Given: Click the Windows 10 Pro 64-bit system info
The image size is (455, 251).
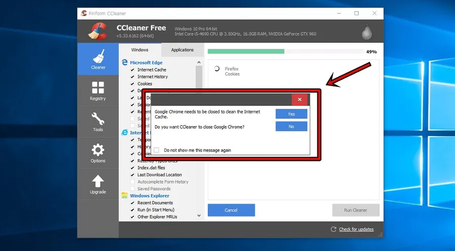Looking at the screenshot, I should 196,29.
